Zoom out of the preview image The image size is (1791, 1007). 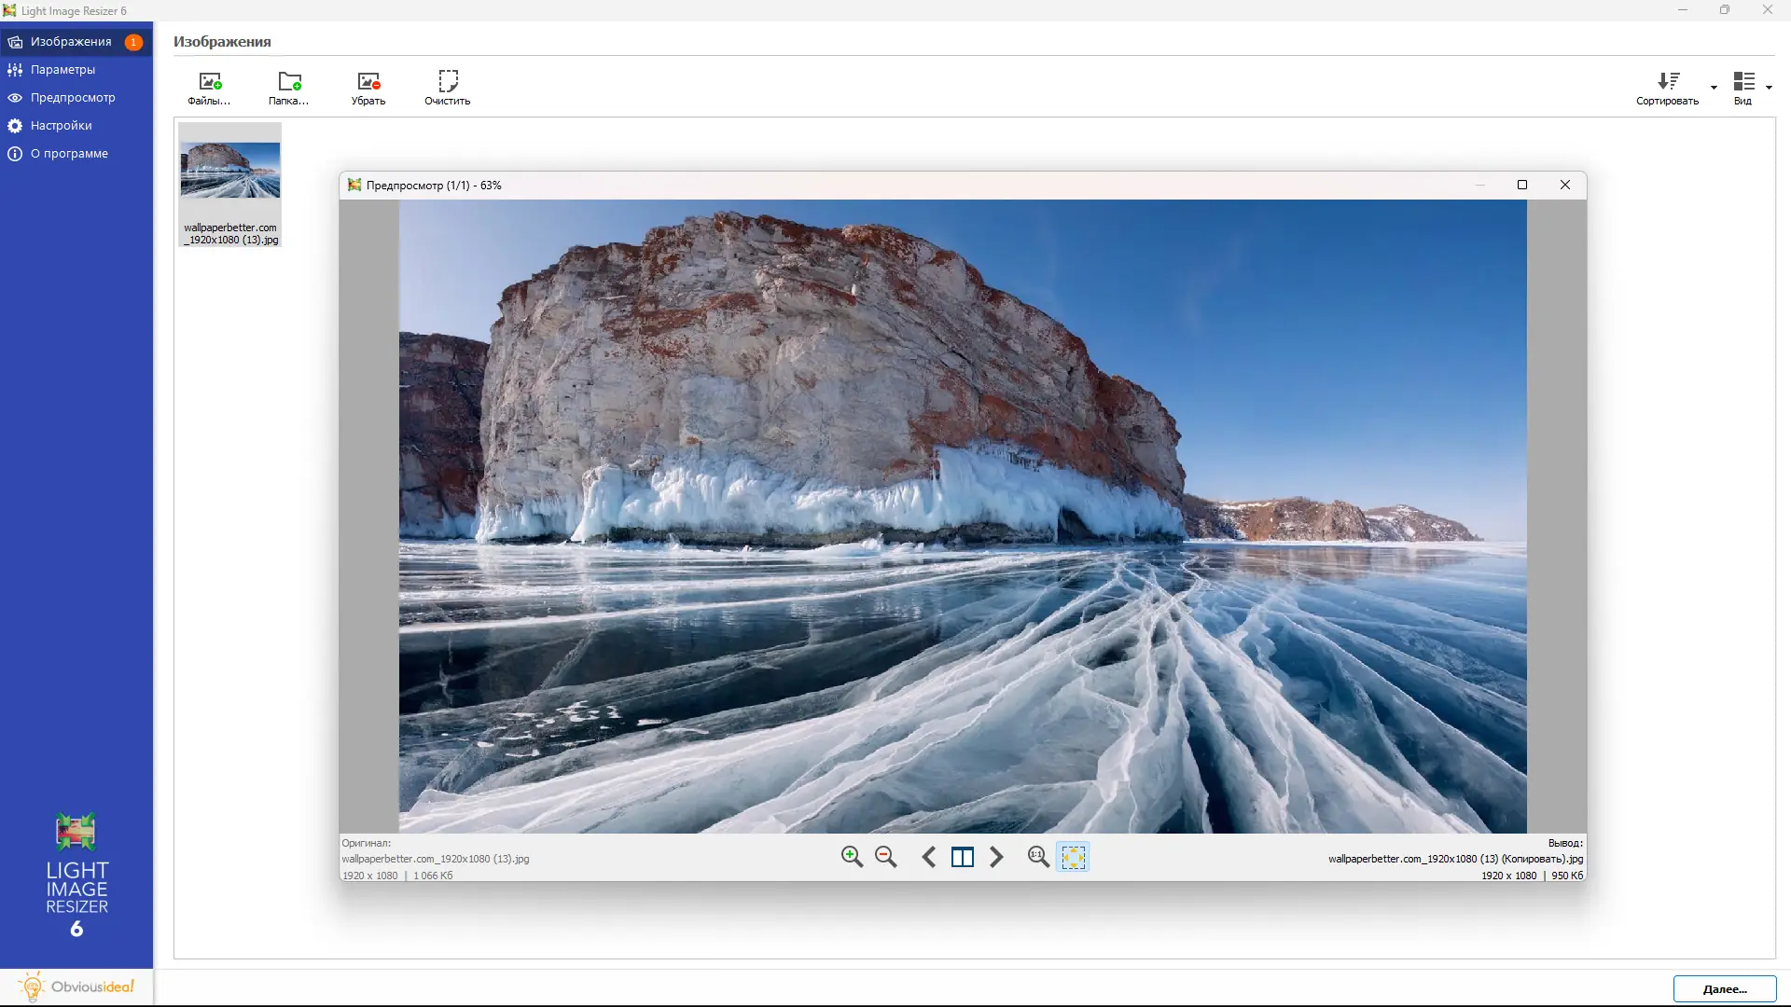885,857
